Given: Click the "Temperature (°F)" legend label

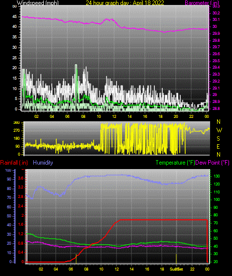Looking at the screenshot, I should click(175, 163).
